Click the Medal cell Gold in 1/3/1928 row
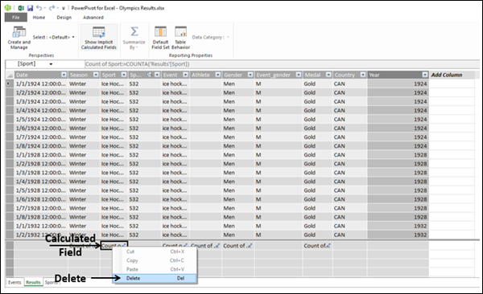This screenshot has width=483, height=294. (x=317, y=173)
